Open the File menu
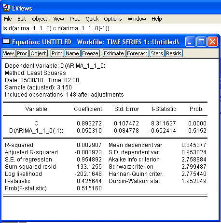Viewport: 221px width, 223px height. [x=8, y=19]
